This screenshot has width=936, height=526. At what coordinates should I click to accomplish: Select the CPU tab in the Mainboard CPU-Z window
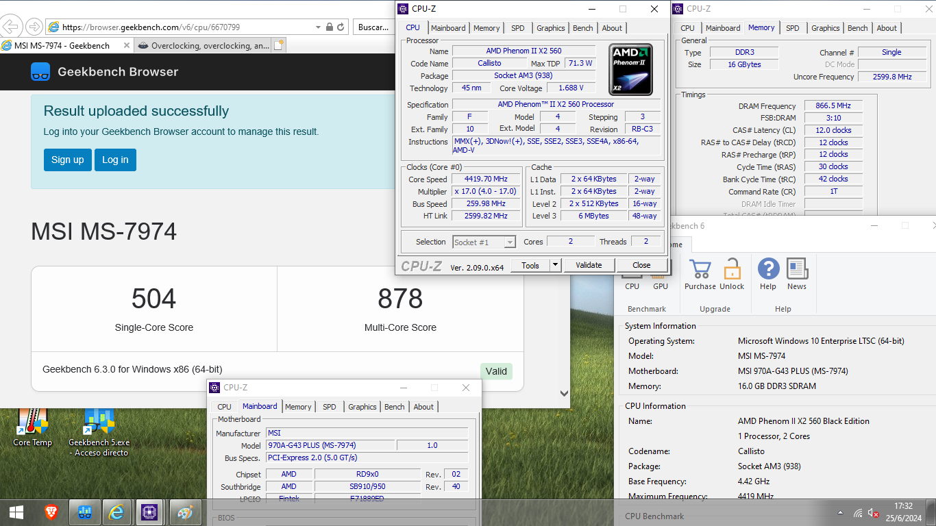point(225,407)
